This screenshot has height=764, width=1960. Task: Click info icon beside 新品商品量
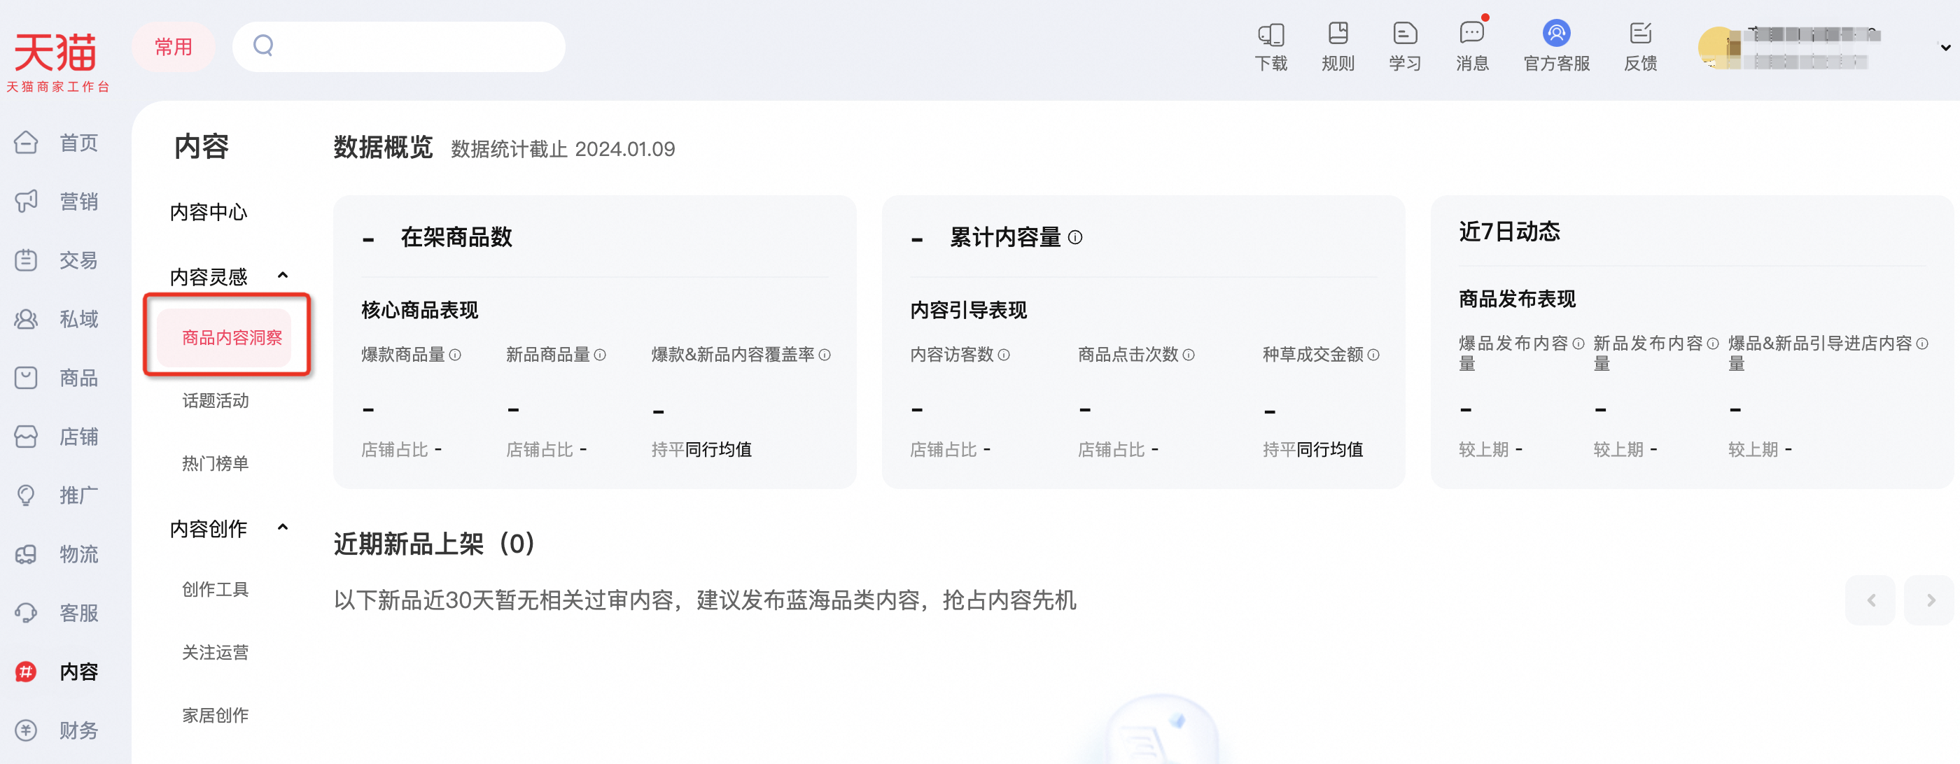click(x=600, y=354)
